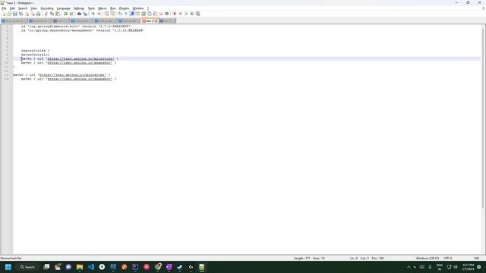Screen dimensions: 486x273
Task: Click the Zoom Out toolbar icon
Action: (99, 14)
